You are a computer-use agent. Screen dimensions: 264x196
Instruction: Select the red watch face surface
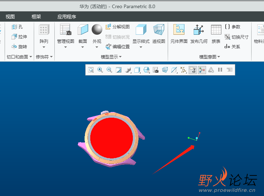(112, 138)
